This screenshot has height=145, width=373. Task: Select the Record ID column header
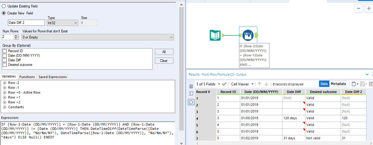228,92
